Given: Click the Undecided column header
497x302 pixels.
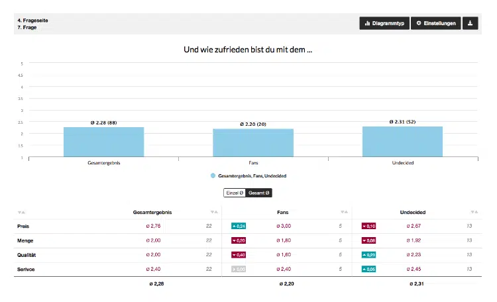Looking at the screenshot, I should [x=413, y=213].
